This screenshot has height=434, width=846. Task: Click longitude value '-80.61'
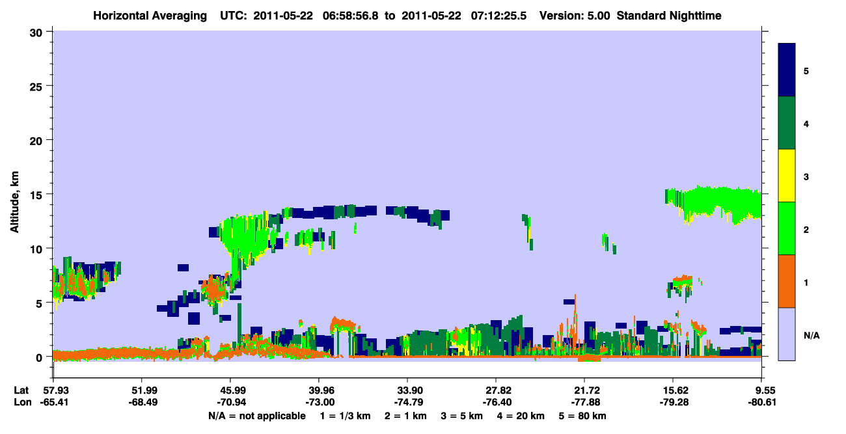[762, 402]
